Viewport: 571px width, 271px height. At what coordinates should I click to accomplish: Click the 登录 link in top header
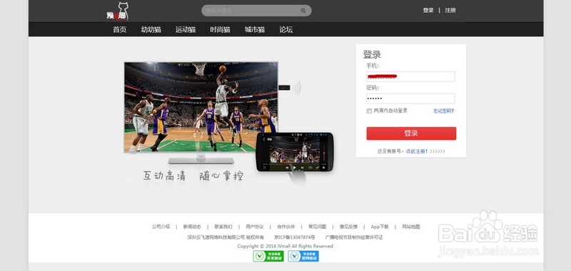point(428,10)
